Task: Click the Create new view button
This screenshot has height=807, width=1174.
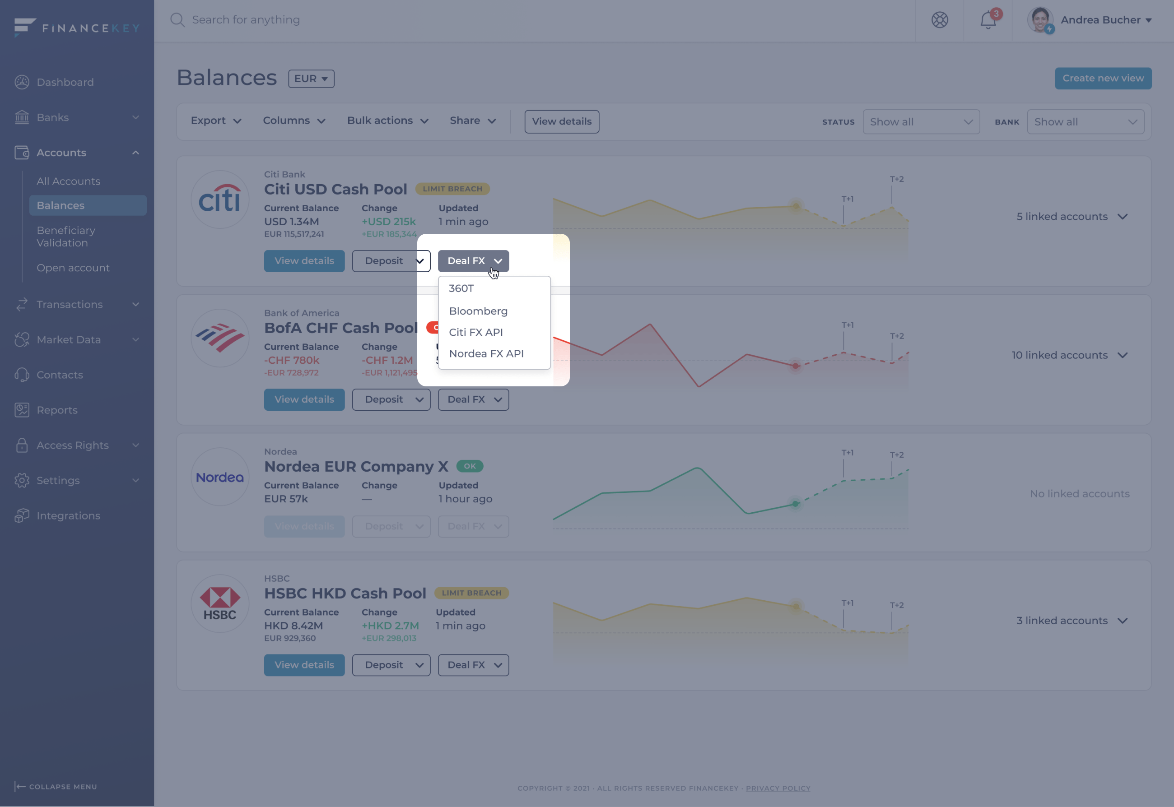Action: point(1103,79)
